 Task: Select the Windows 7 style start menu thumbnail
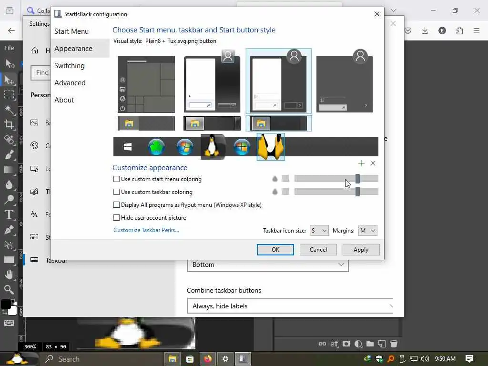(212, 81)
